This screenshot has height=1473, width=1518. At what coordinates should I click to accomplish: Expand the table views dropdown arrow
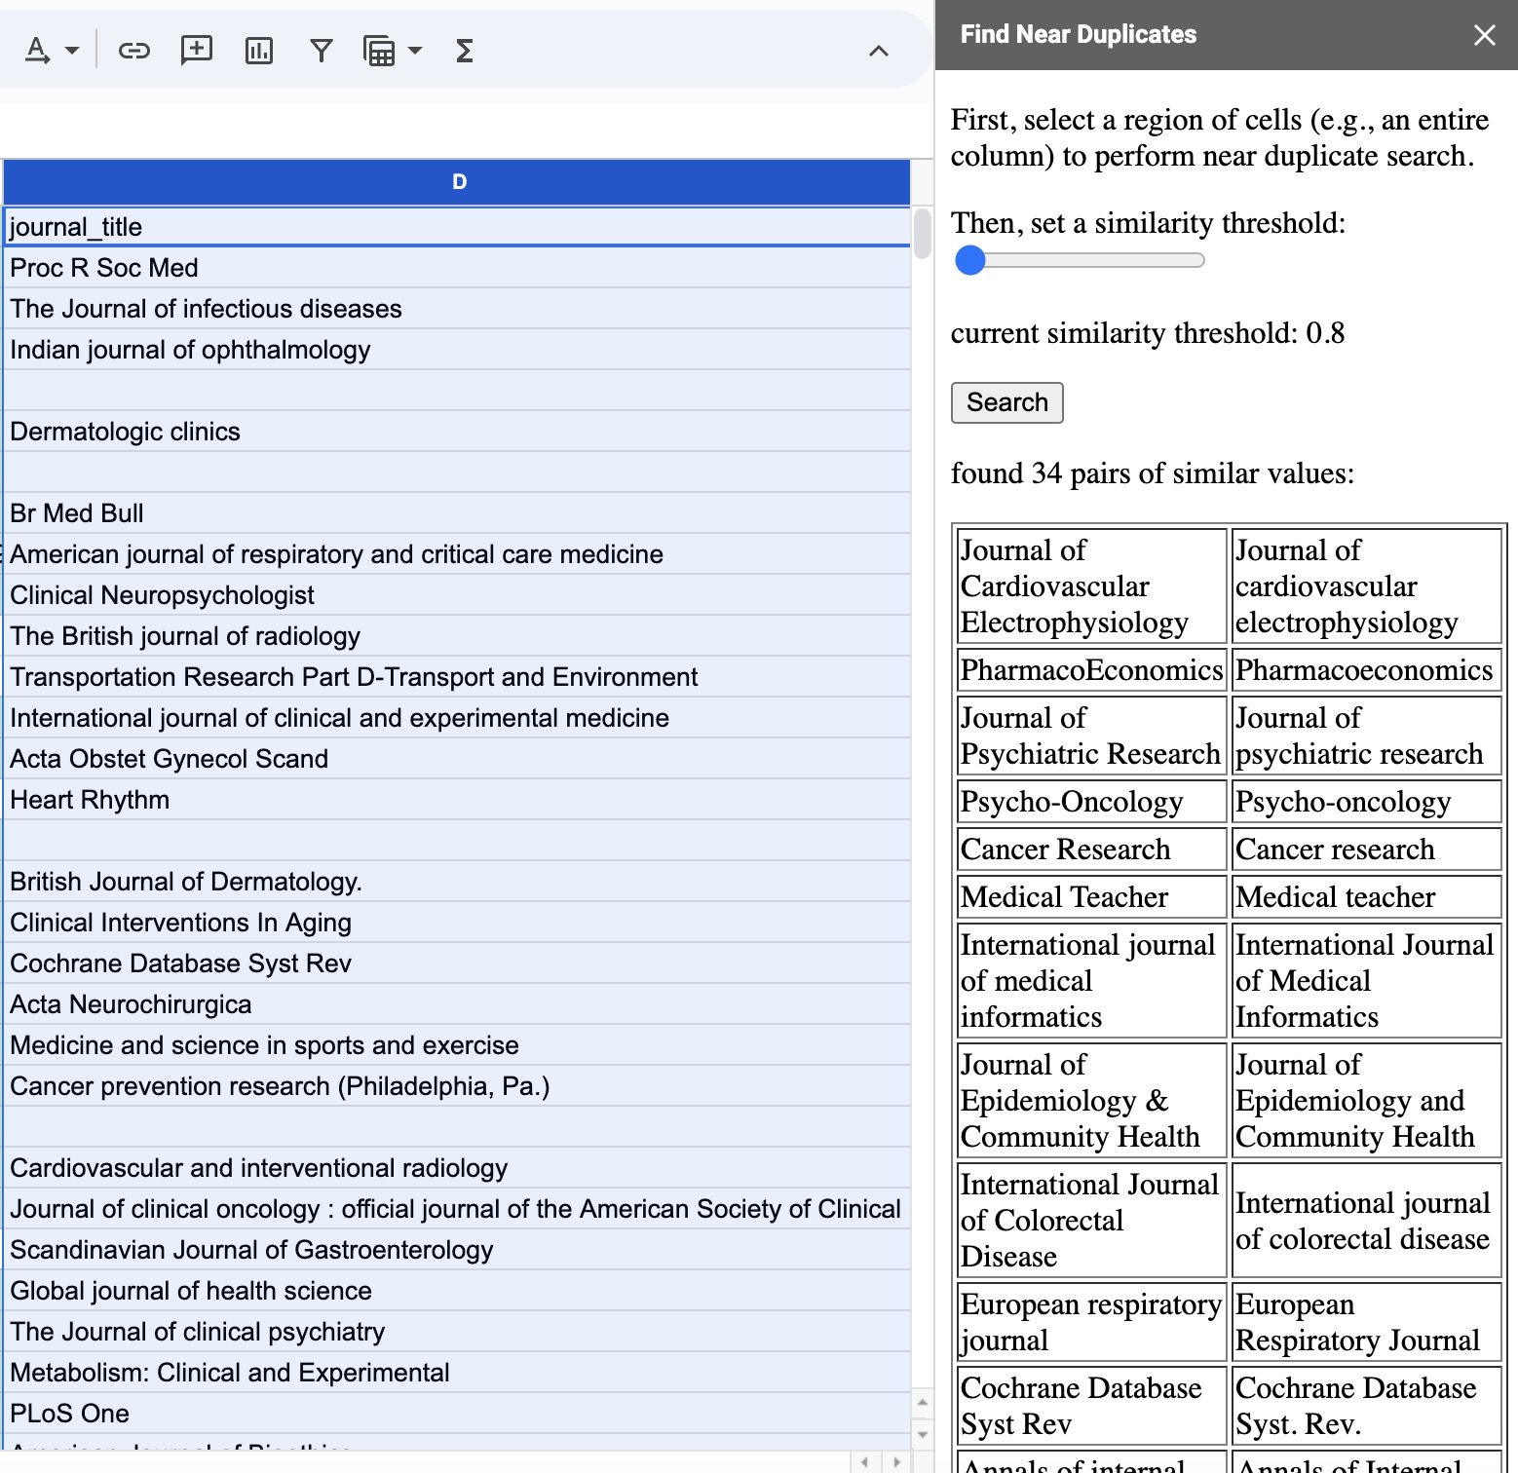point(415,51)
